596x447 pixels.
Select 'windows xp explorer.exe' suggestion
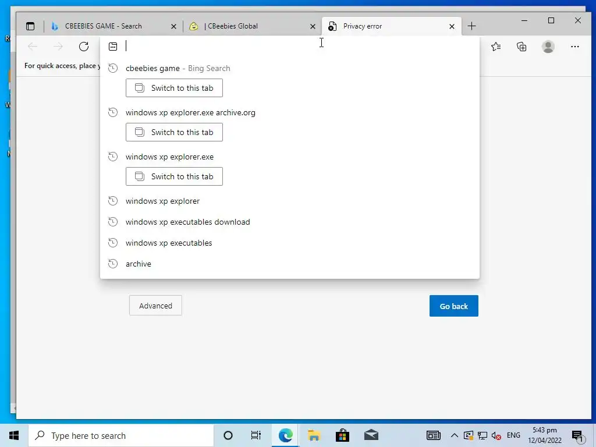pos(290,157)
